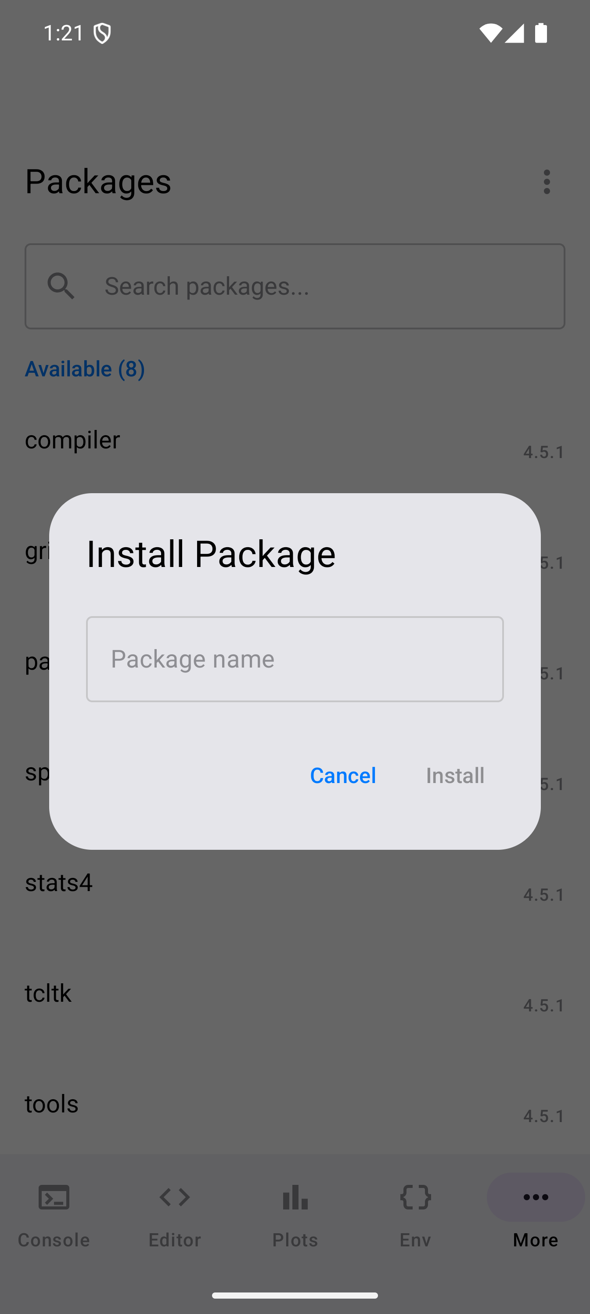Open the three-dot overflow menu beside Packages
Screen dimensions: 590x1314
(x=547, y=181)
